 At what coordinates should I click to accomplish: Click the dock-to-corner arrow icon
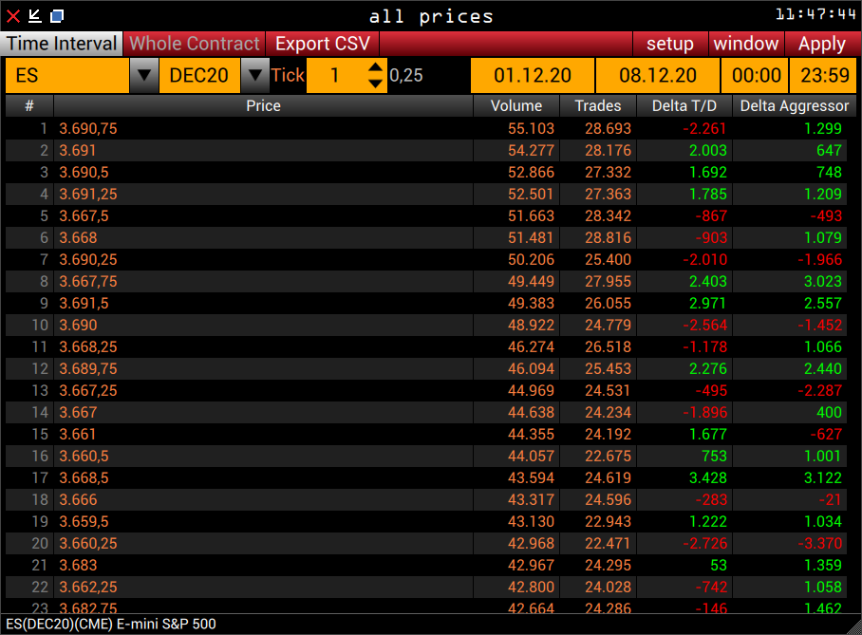click(x=33, y=15)
